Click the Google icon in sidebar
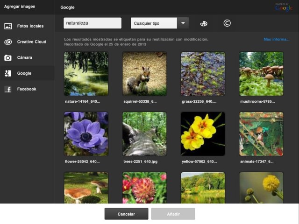The width and height of the screenshot is (299, 224). click(x=8, y=73)
